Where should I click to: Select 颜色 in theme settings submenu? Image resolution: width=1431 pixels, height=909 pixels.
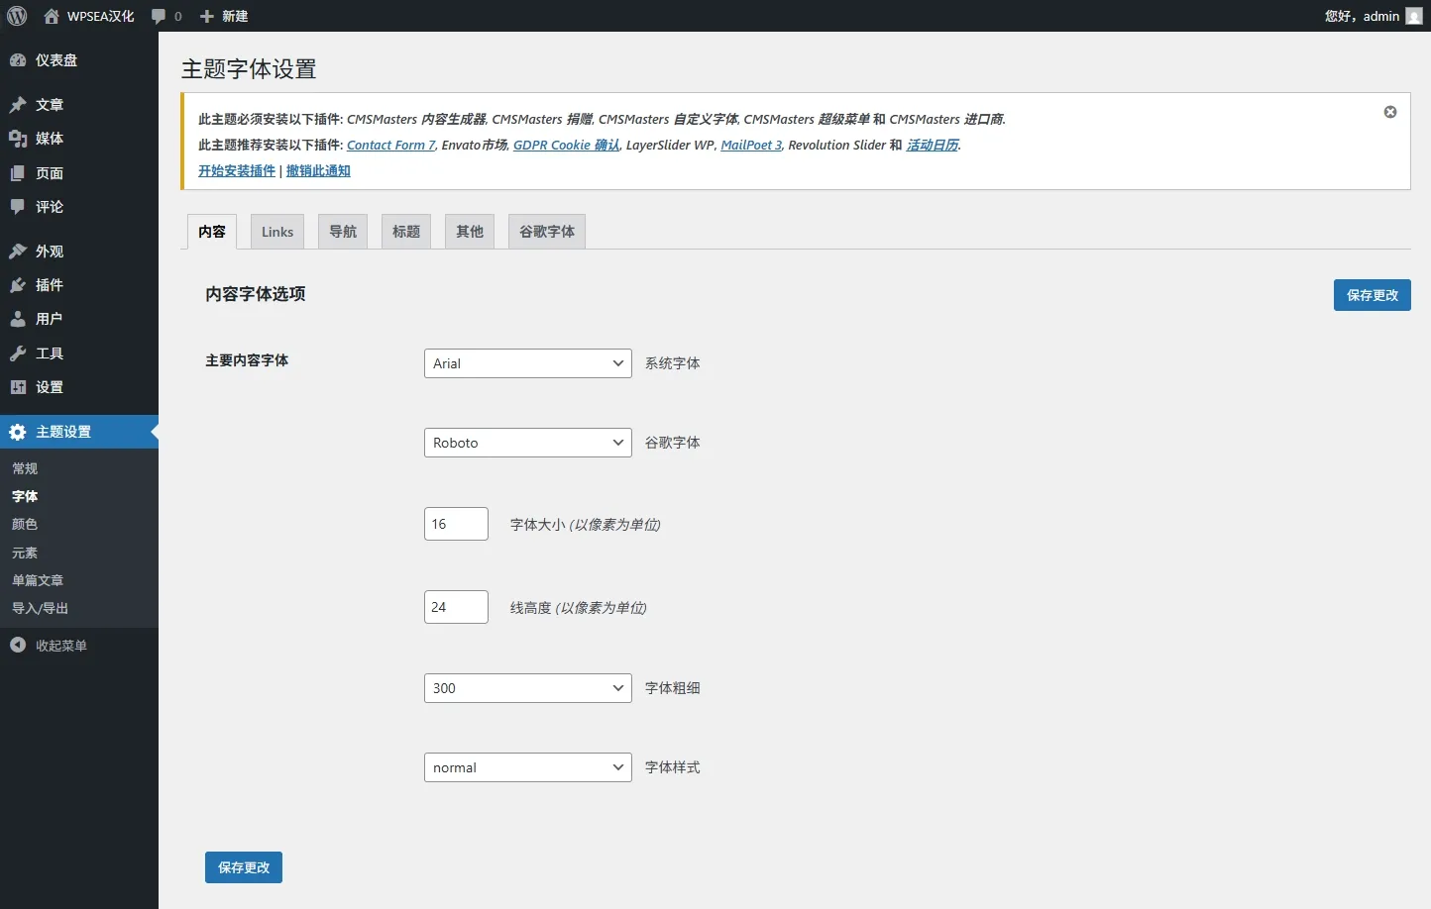[x=25, y=524]
